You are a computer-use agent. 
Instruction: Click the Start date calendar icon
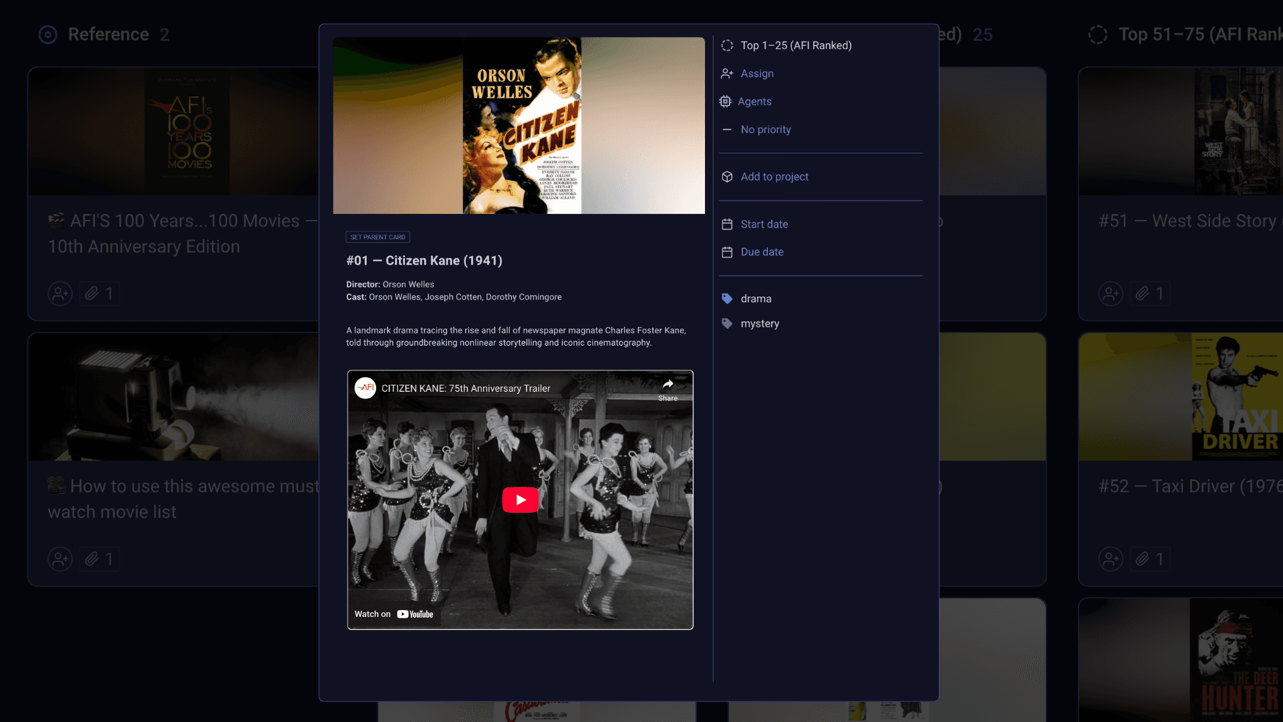[727, 224]
